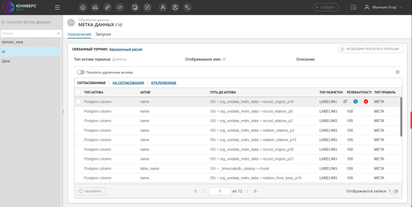Go to the next page
The height and width of the screenshot is (207, 412).
coord(247,191)
